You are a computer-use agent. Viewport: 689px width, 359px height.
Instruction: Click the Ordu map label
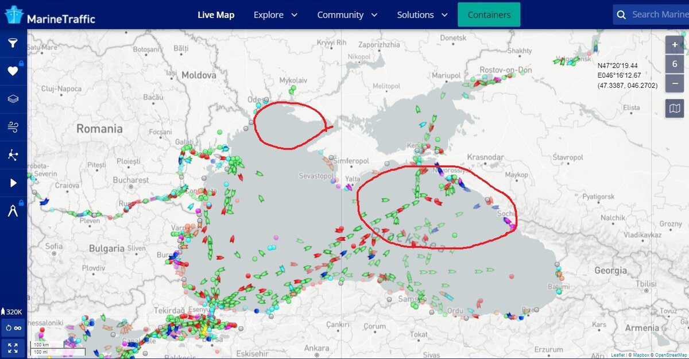pyautogui.click(x=455, y=311)
